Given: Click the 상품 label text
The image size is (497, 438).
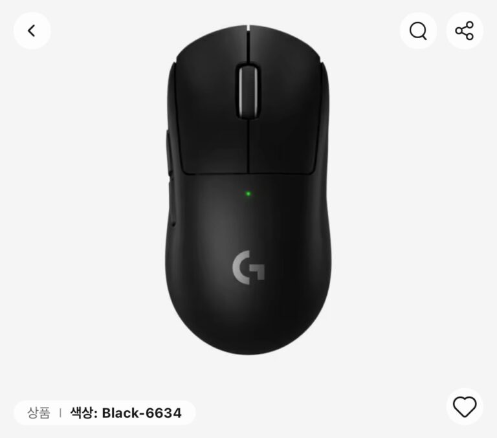Looking at the screenshot, I should (38, 413).
